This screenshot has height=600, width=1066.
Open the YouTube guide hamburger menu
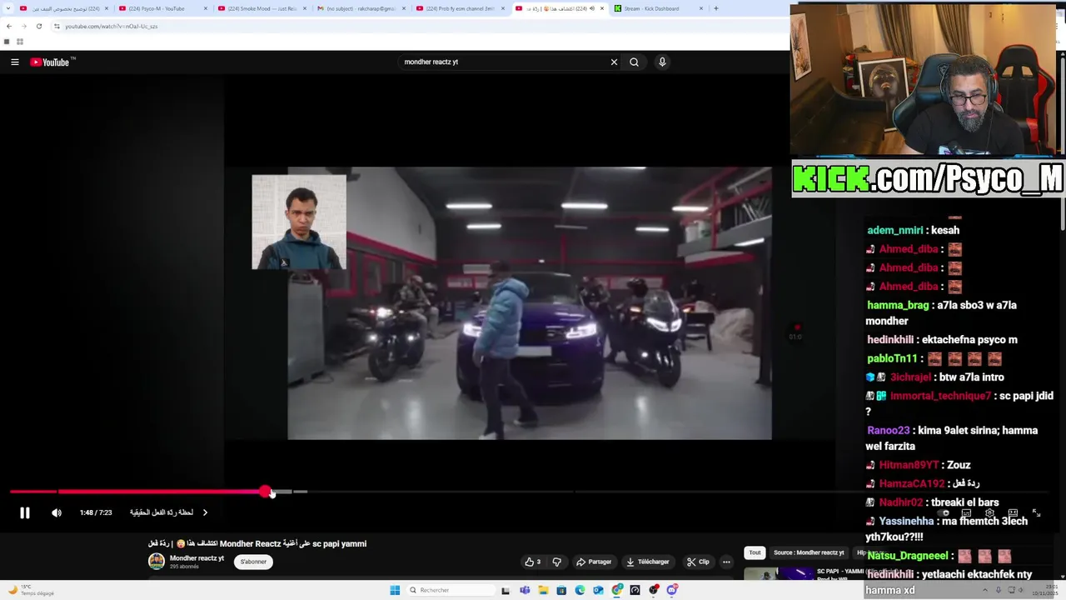pyautogui.click(x=14, y=62)
